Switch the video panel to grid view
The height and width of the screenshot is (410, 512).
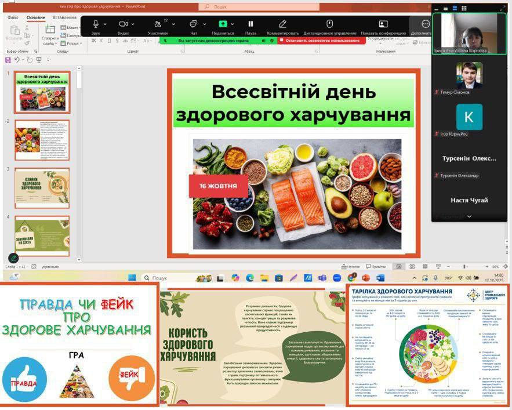pyautogui.click(x=464, y=8)
